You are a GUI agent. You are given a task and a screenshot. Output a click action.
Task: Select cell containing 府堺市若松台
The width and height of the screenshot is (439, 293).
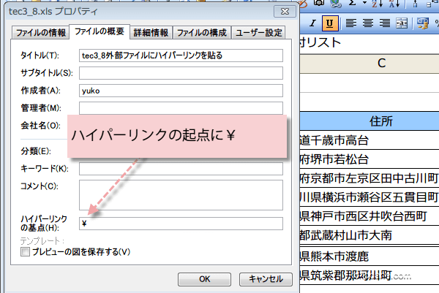369,159
